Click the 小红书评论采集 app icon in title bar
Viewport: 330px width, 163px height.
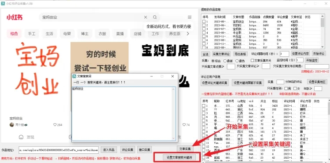pos(3,4)
